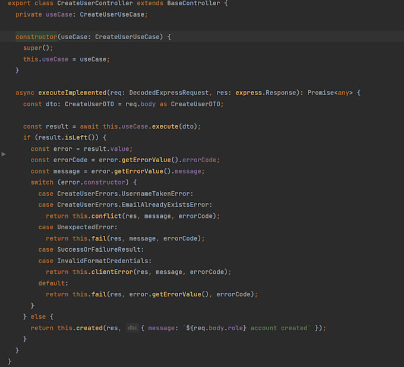Click the 'InvalidFormatCredentials' case
Image resolution: width=404 pixels, height=367 pixels.
(103, 261)
